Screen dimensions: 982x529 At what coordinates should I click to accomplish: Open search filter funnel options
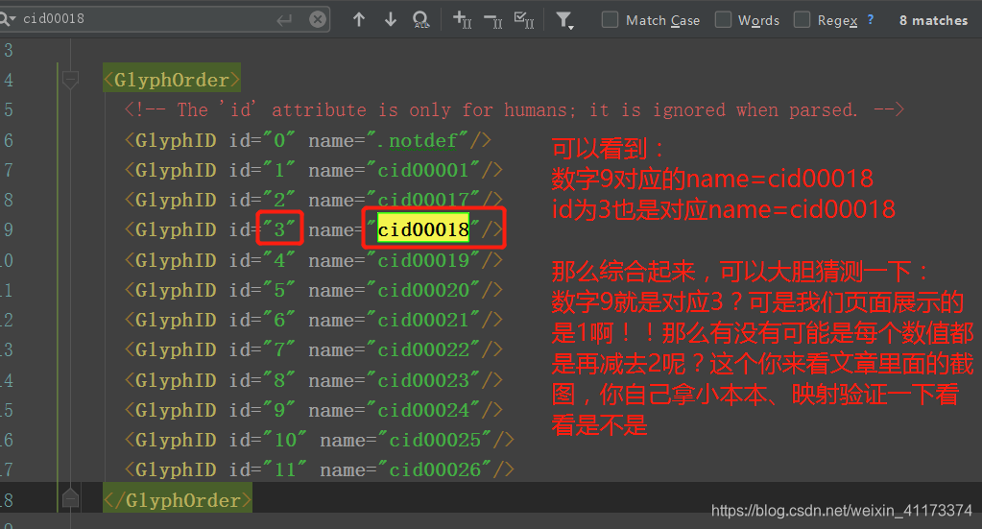point(564,21)
